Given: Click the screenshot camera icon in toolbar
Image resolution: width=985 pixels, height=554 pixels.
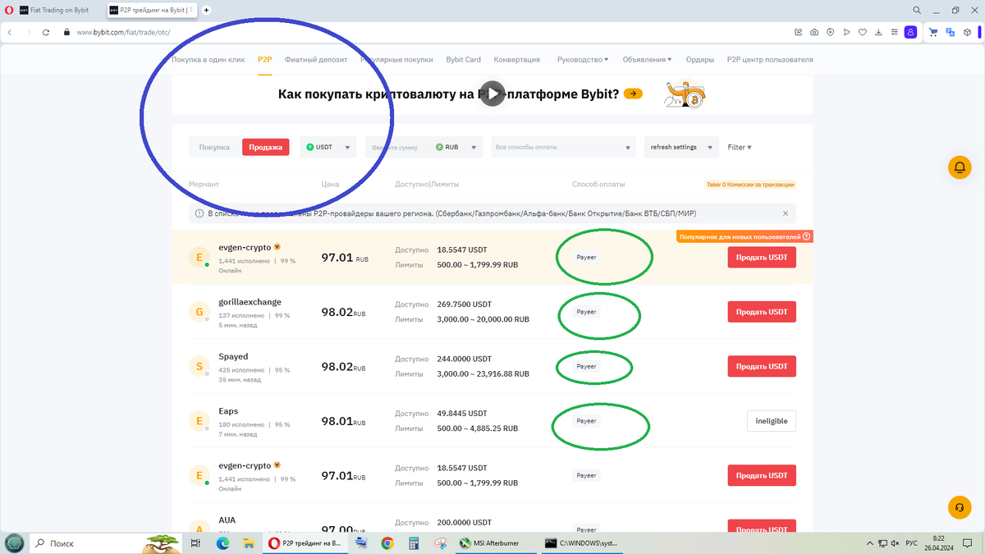Looking at the screenshot, I should click(x=813, y=31).
